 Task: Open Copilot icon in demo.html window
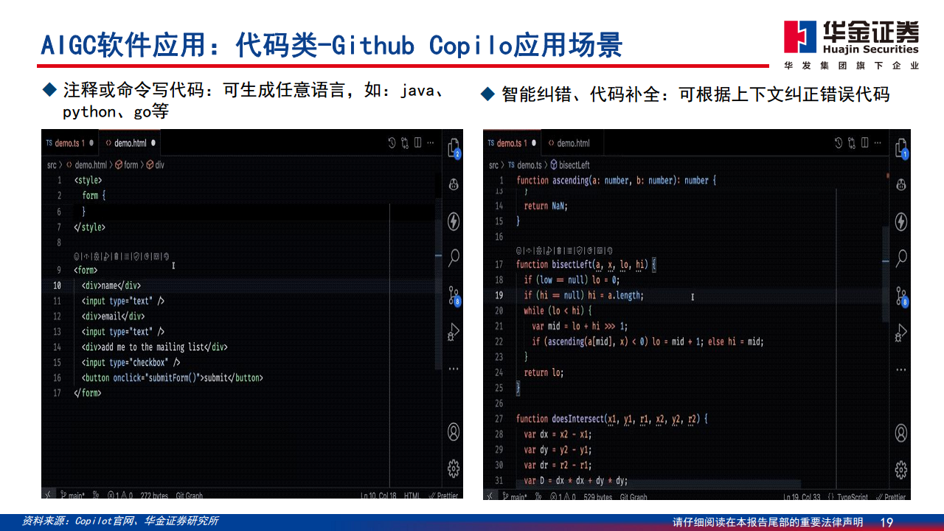[454, 184]
